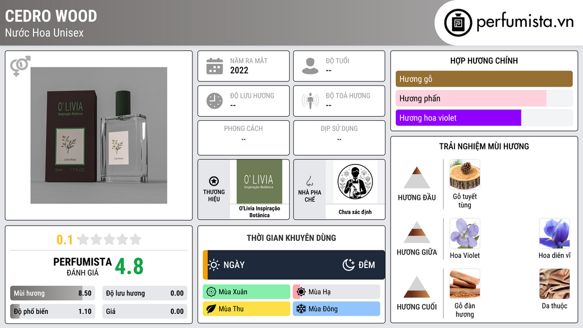
Task: Open the O'Livia Inspiração Botânica brand logo
Action: click(x=260, y=182)
